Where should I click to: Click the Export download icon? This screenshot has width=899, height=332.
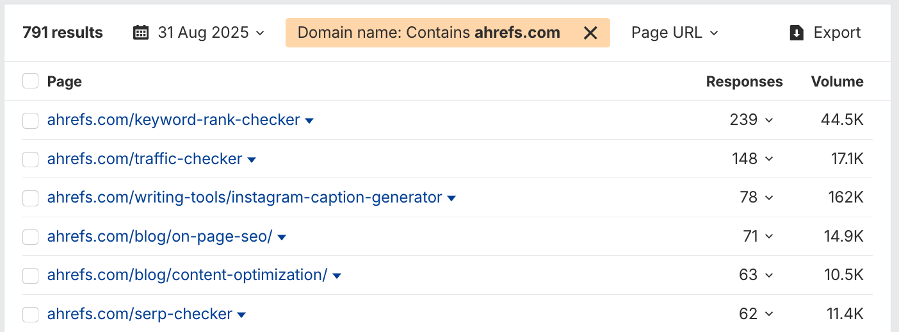coord(797,33)
